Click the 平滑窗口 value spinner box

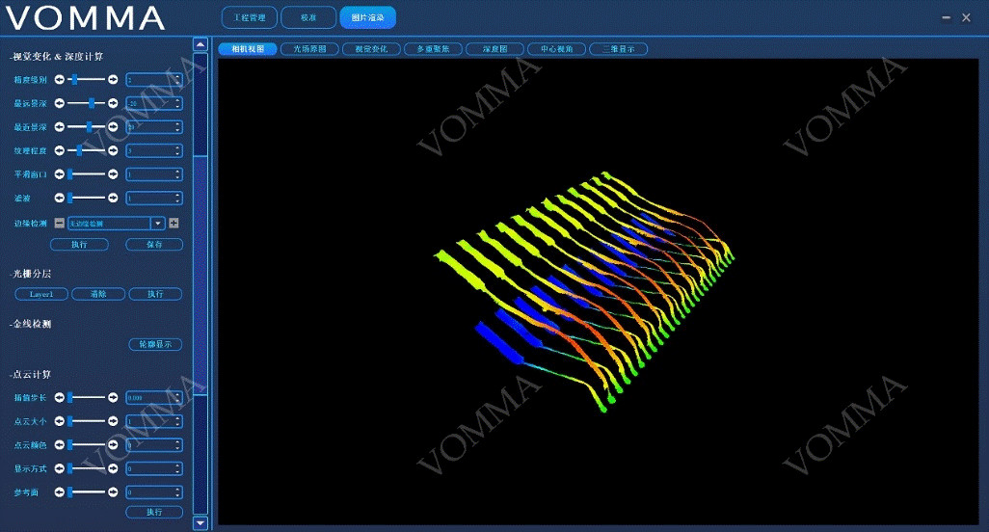point(153,174)
